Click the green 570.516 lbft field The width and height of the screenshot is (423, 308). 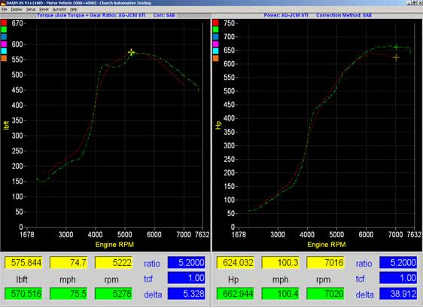24,294
